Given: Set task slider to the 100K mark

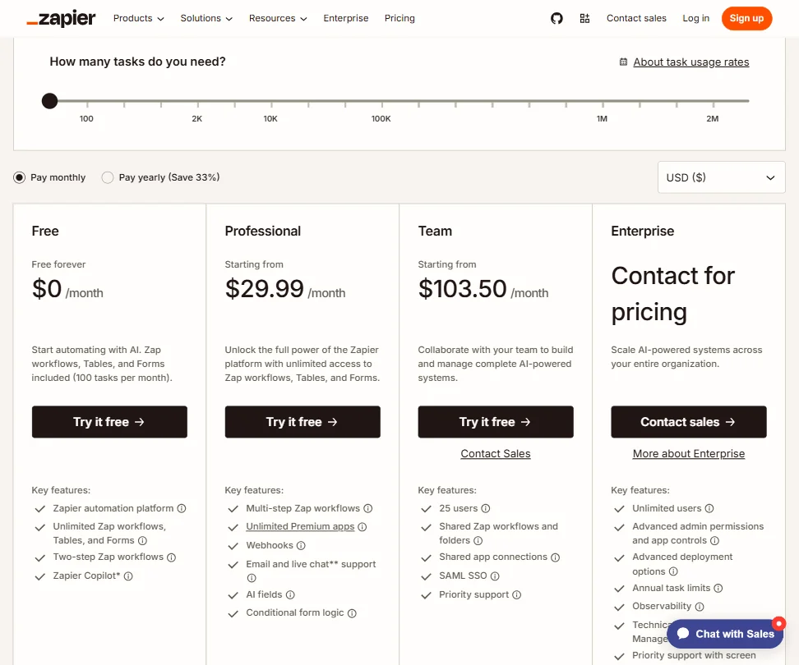Looking at the screenshot, I should [381, 101].
